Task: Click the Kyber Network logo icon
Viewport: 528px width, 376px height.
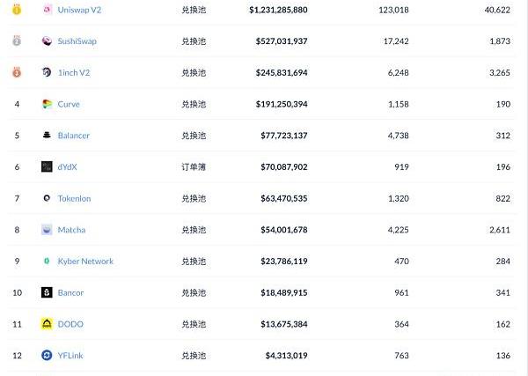Action: pyautogui.click(x=47, y=262)
